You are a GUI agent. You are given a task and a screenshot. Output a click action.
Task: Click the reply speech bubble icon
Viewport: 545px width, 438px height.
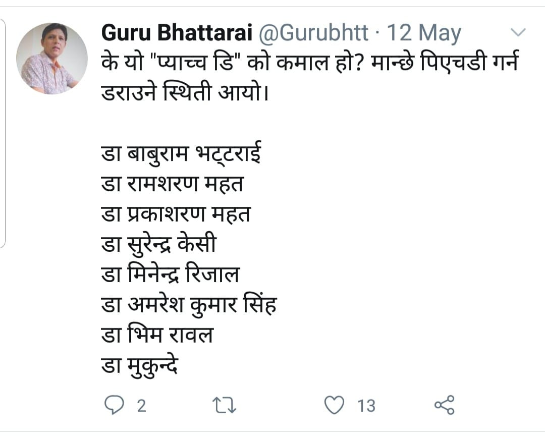tap(114, 405)
